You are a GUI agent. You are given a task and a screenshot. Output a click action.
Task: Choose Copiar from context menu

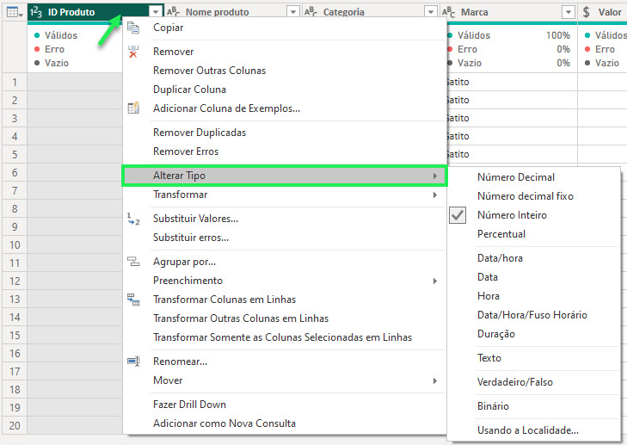pyautogui.click(x=169, y=28)
